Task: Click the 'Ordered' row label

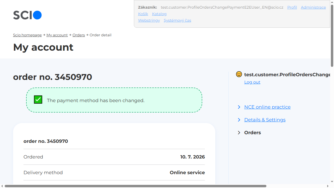Action: (33, 157)
